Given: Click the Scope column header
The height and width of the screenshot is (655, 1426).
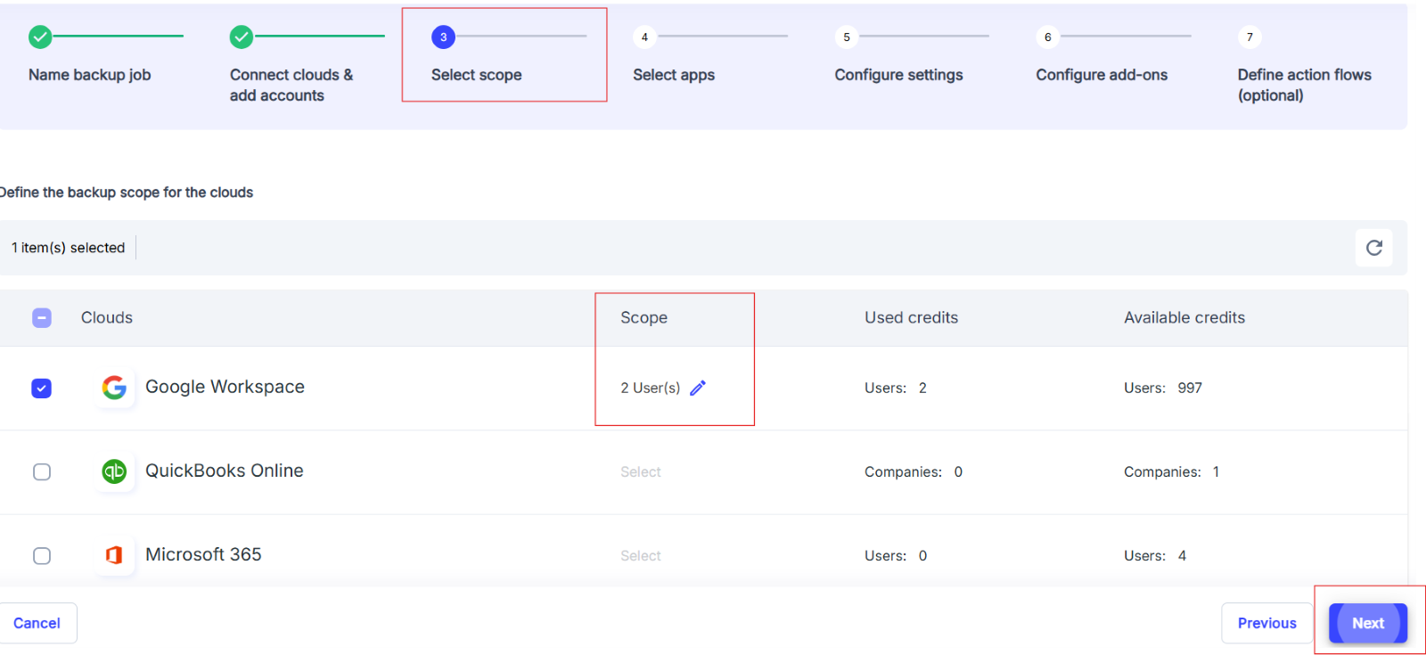Looking at the screenshot, I should click(644, 318).
